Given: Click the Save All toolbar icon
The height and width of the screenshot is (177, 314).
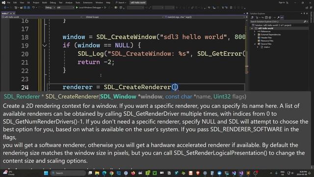Looking at the screenshot, I should (x=28, y=8).
